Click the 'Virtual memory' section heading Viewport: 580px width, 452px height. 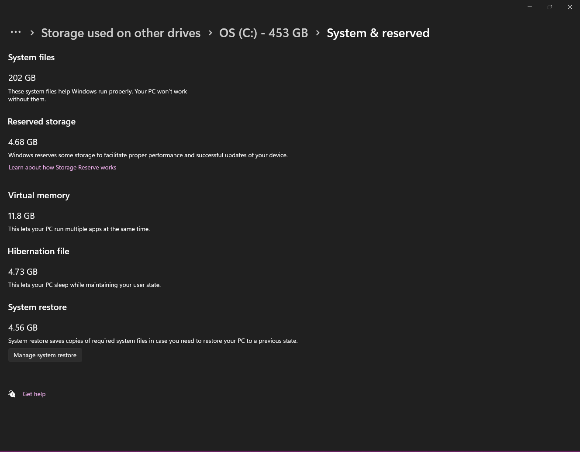pos(39,195)
